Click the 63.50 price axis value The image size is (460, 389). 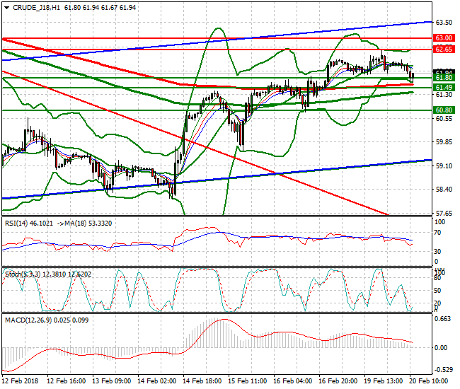[444, 23]
